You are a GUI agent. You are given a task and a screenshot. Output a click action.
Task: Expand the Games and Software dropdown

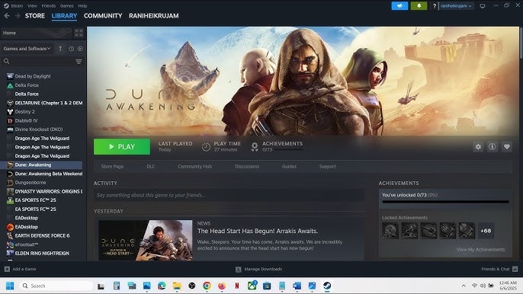27,49
